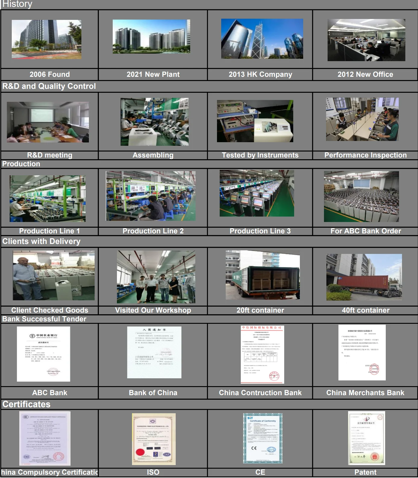
Task: Click the "Production Line 3" caption
Action: coord(260,231)
